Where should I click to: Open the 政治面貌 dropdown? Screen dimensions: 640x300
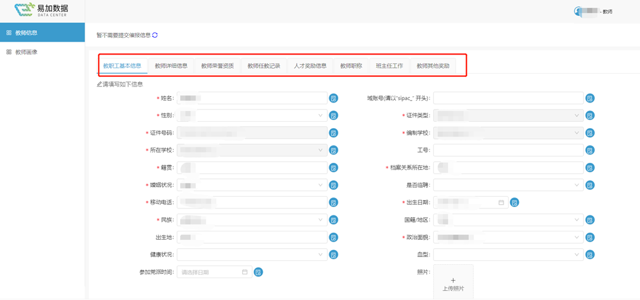508,237
